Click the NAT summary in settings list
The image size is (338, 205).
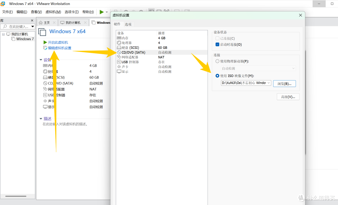161,57
